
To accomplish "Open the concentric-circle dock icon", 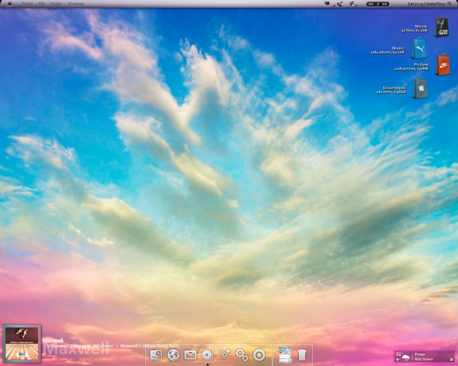I will (x=259, y=355).
